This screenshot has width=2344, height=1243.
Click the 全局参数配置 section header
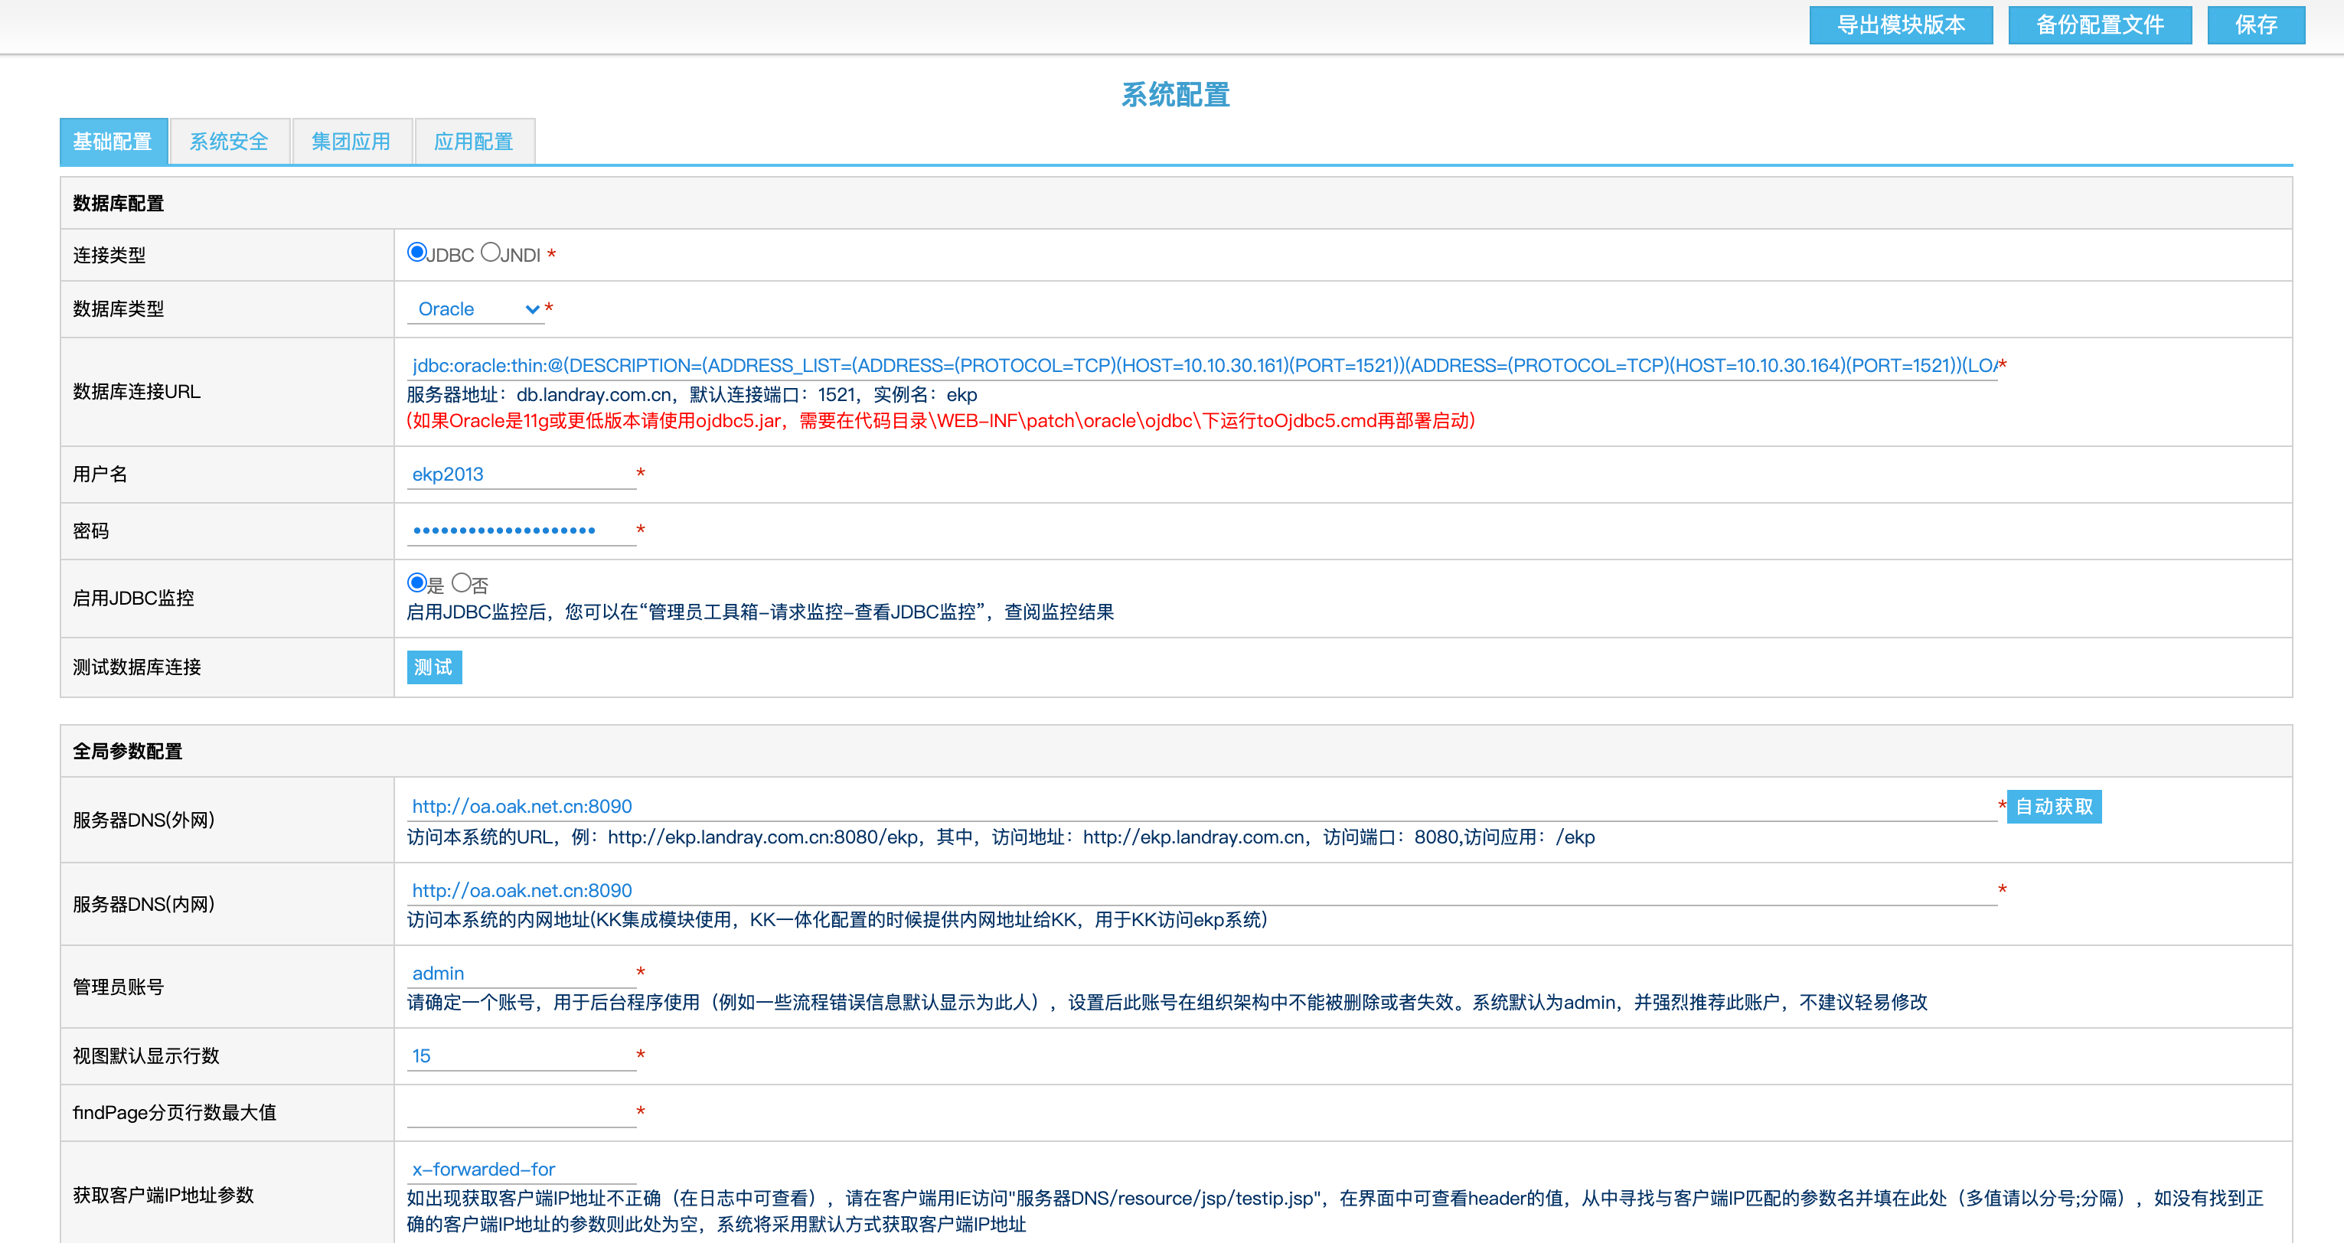[129, 752]
